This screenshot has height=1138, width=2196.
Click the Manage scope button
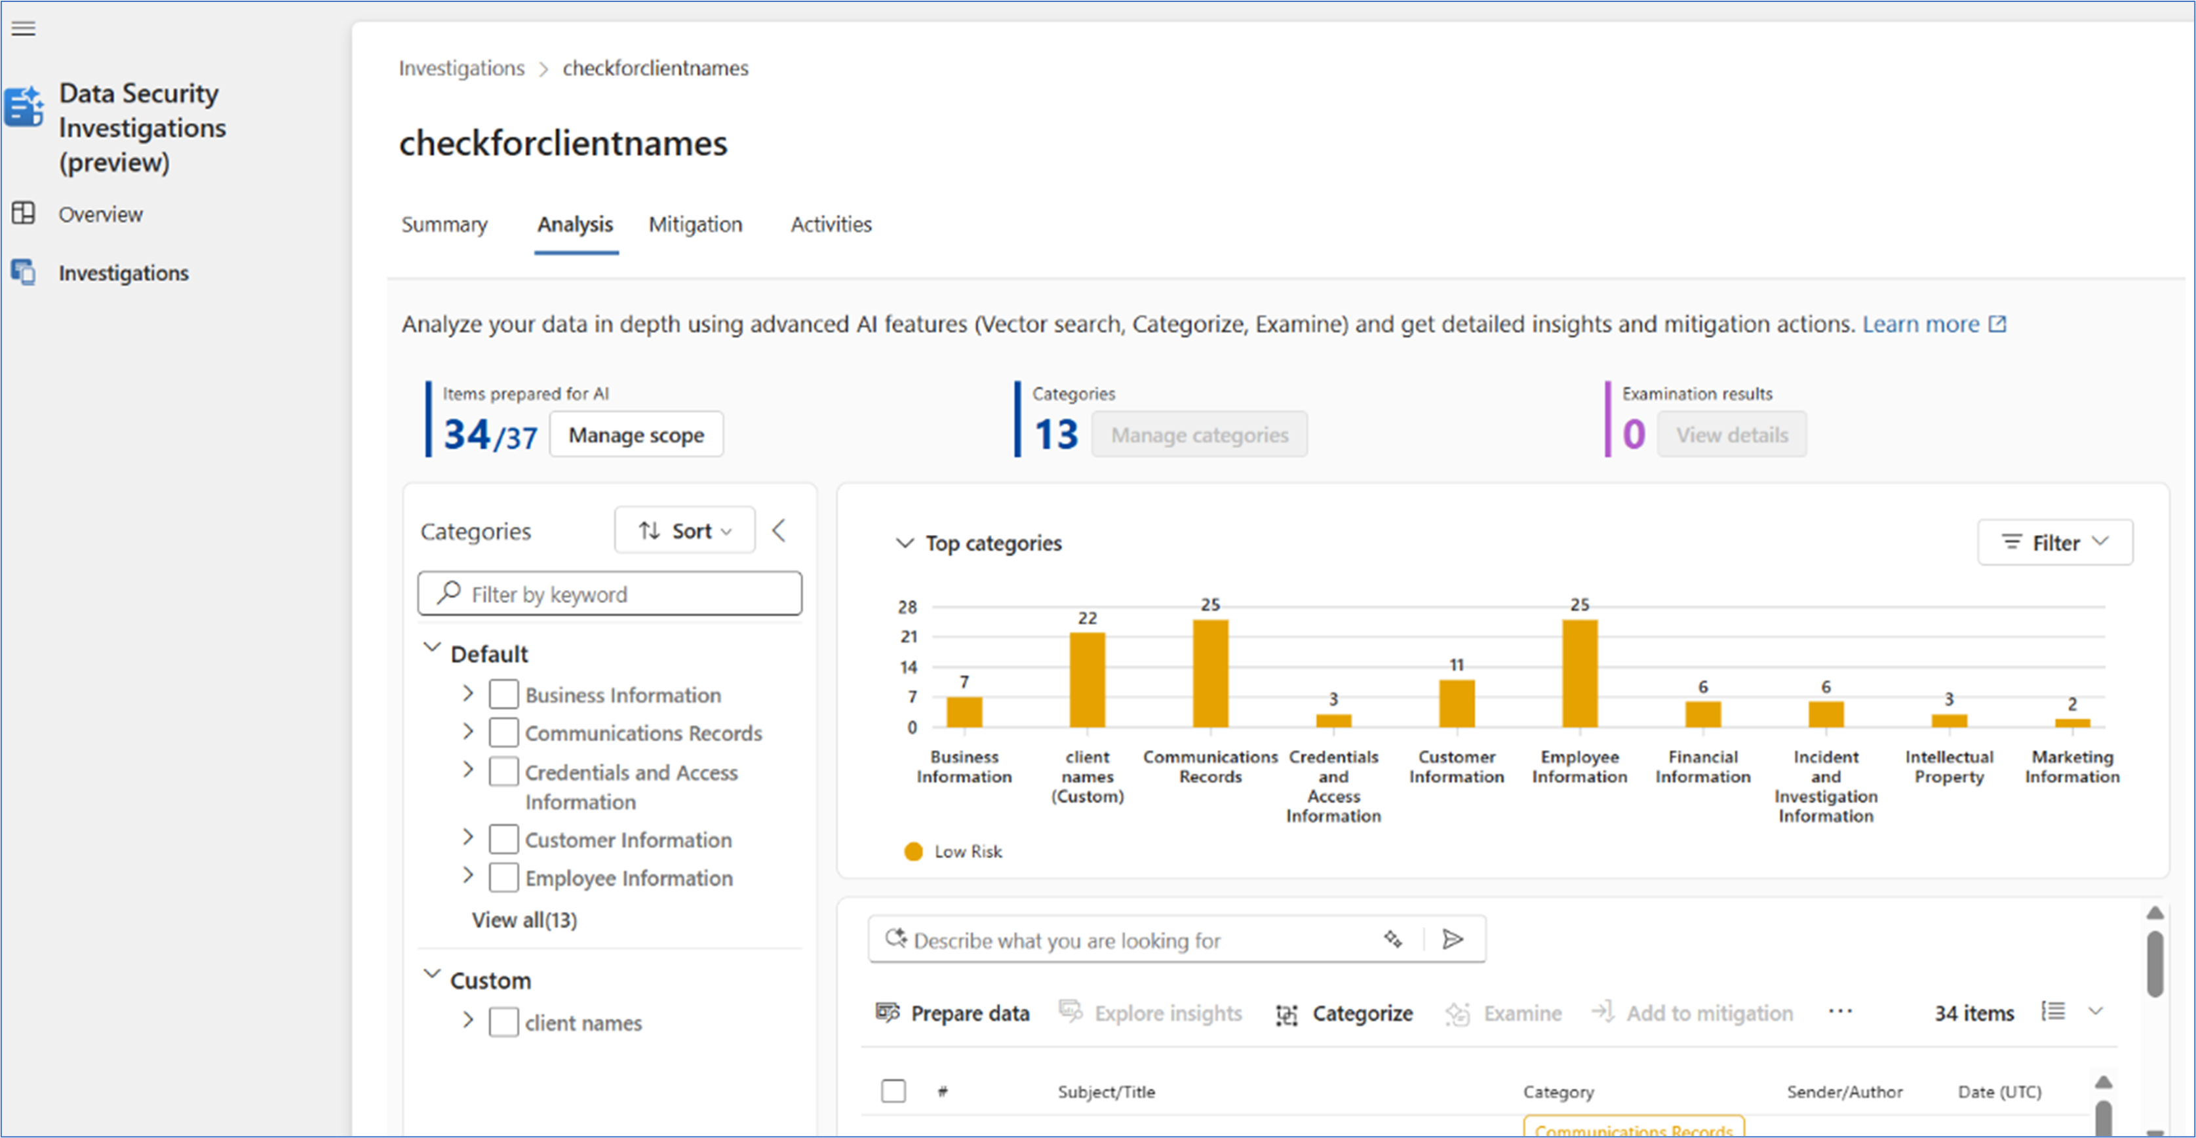tap(636, 435)
